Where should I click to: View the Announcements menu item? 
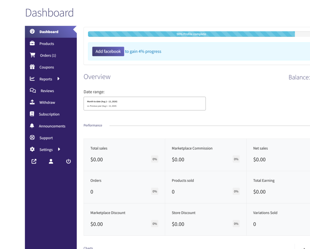click(51, 126)
